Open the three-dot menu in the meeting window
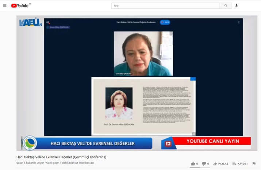The width and height of the screenshot is (261, 170). 239,22
